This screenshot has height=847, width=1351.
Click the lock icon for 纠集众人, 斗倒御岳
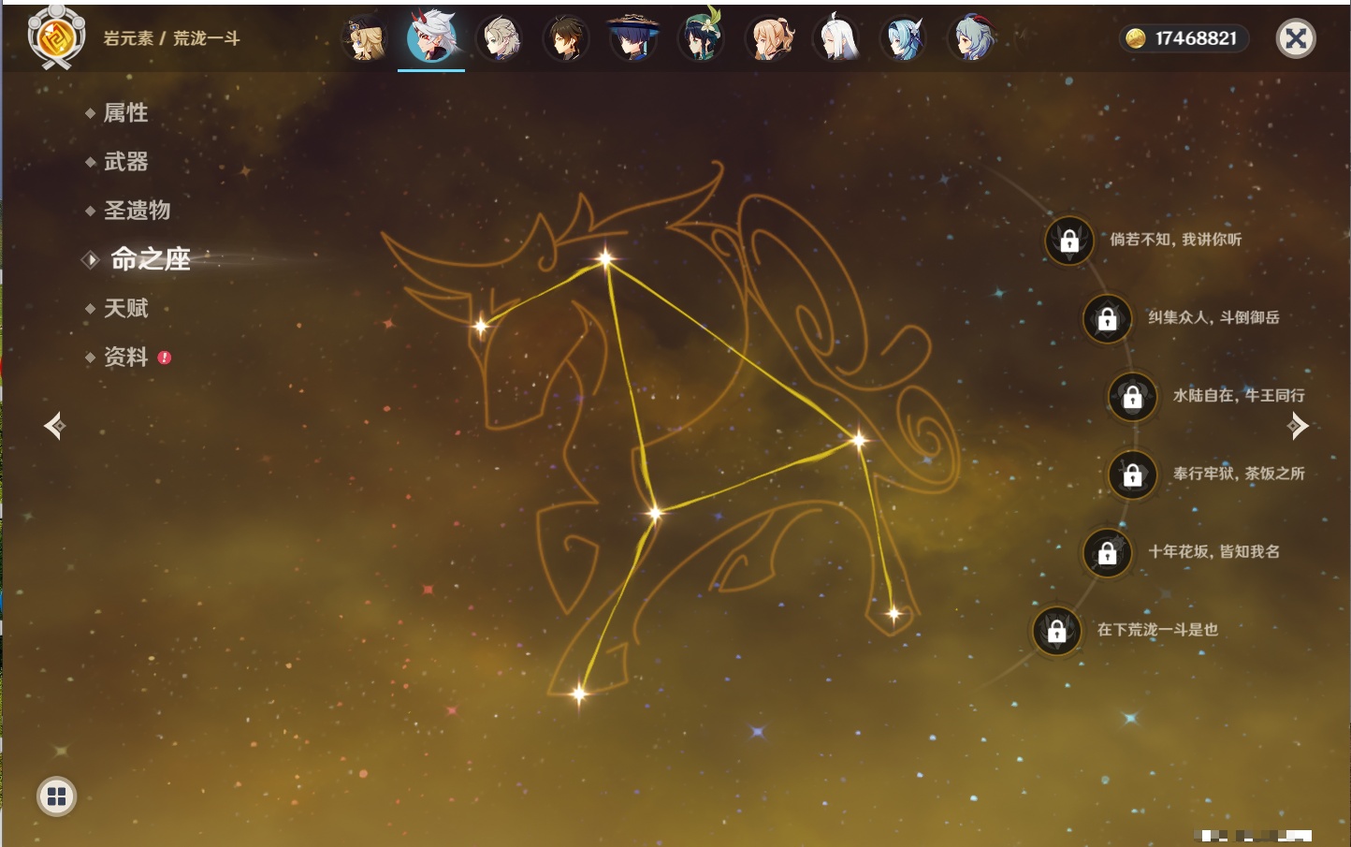pyautogui.click(x=1107, y=318)
